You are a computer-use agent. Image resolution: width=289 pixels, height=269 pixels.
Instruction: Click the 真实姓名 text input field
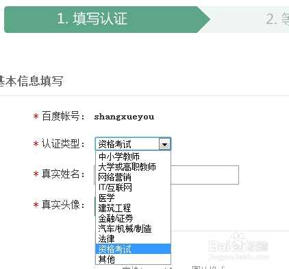click(x=205, y=175)
